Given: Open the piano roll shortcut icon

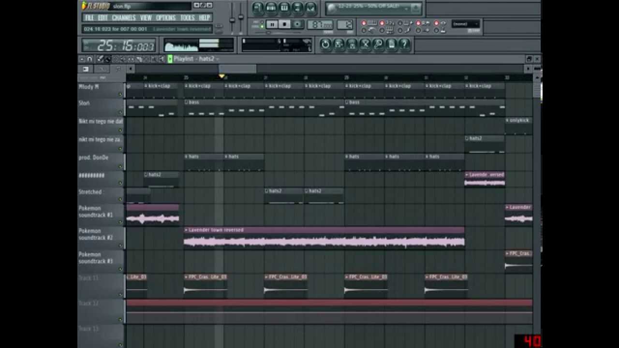Looking at the screenshot, I should pos(284,7).
